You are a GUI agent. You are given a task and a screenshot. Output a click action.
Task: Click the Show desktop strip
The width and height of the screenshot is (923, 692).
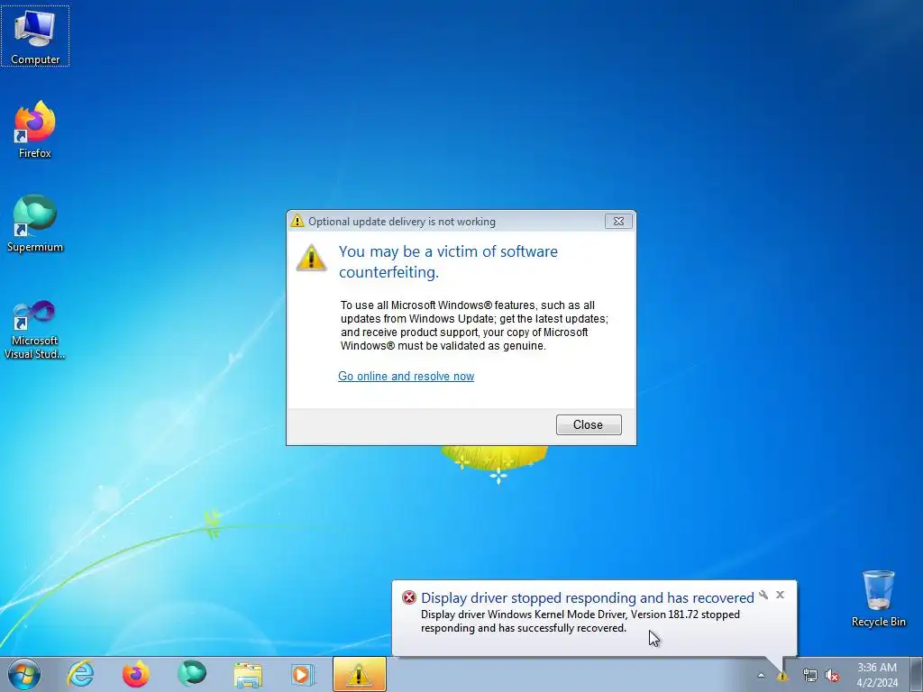917,674
